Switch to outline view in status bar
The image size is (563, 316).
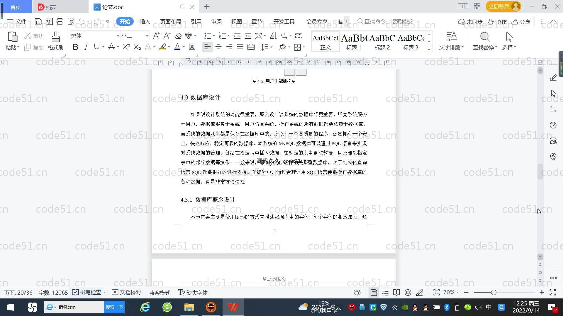point(385,292)
